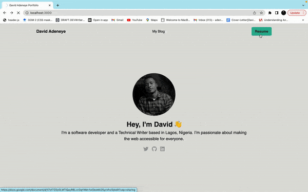This screenshot has height=192, width=308.
Task: Open the My Blog link
Action: tap(159, 31)
